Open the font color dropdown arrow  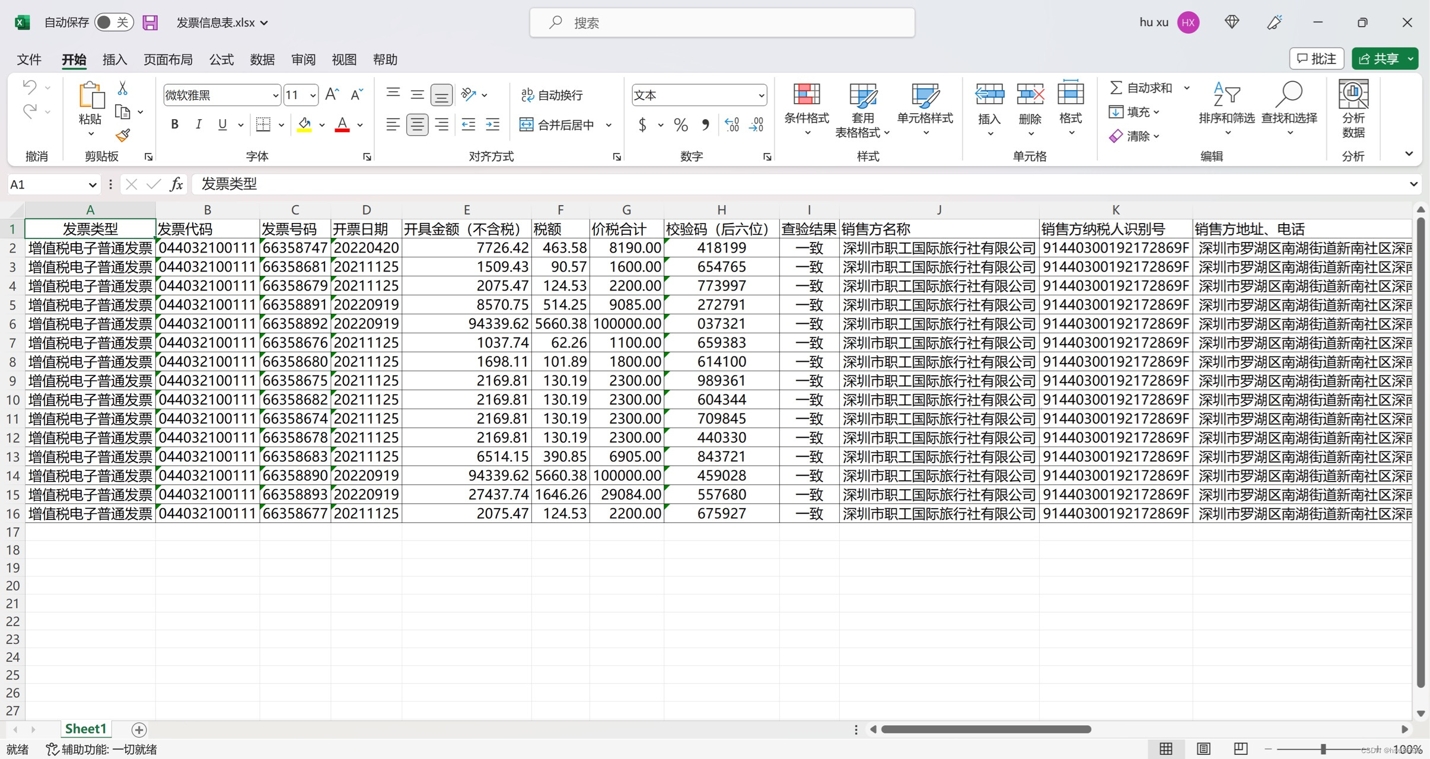pyautogui.click(x=360, y=125)
